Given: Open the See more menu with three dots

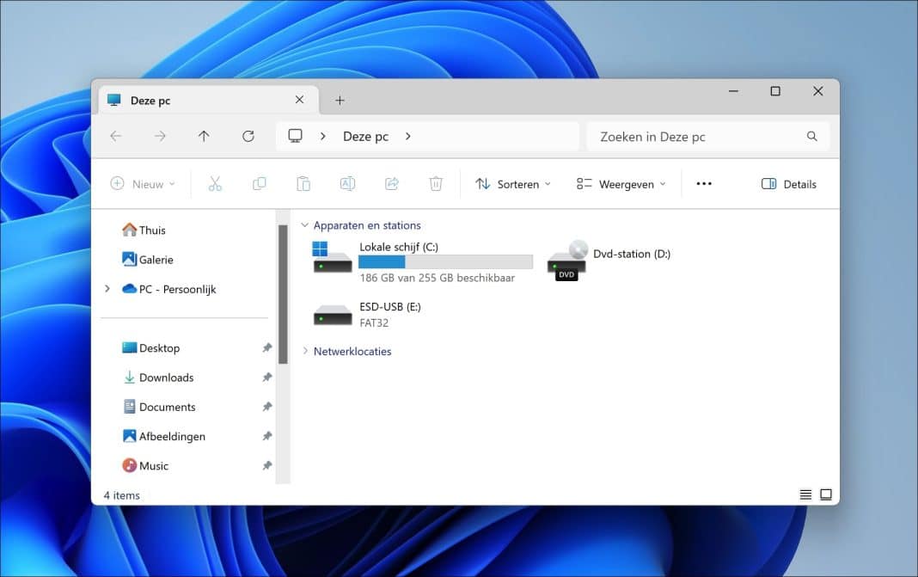Looking at the screenshot, I should pos(704,183).
